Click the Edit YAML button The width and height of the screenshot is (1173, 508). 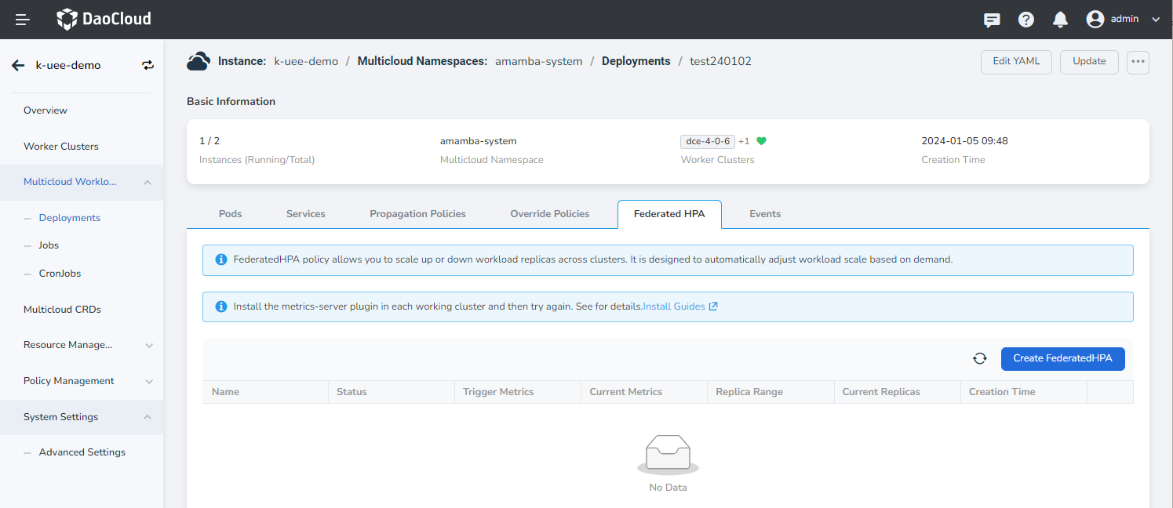coord(1016,62)
